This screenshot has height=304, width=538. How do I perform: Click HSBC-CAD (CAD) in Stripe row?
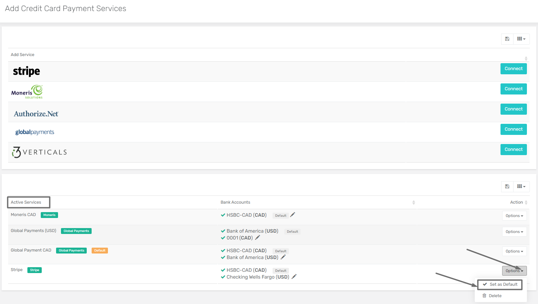[247, 270]
